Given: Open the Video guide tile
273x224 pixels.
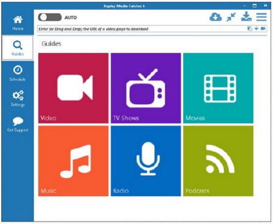Looking at the screenshot, I should tap(73, 88).
